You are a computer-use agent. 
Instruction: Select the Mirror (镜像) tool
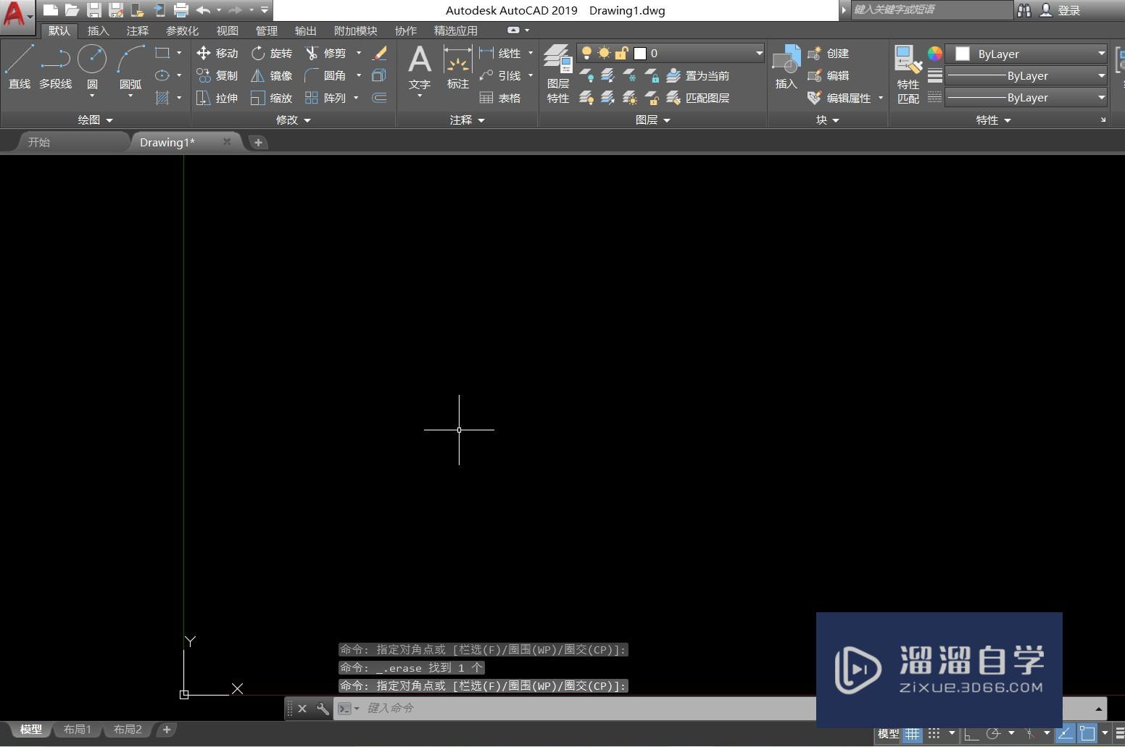271,75
